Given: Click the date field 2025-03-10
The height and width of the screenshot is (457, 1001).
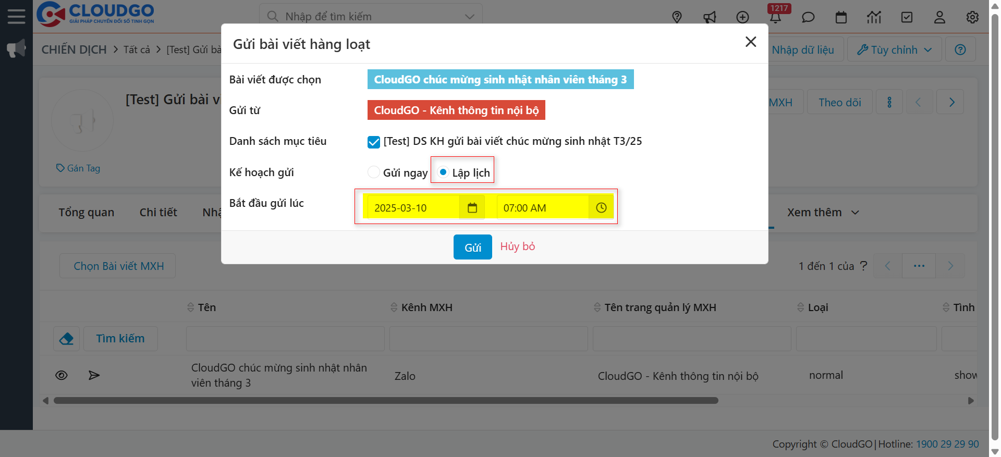Looking at the screenshot, I should [x=413, y=208].
